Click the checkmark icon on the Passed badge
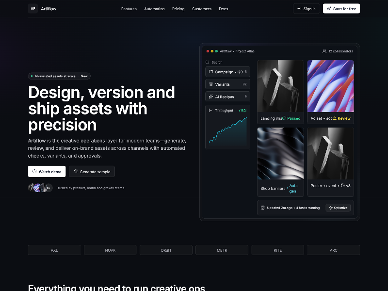388x291 pixels. tap(284, 117)
